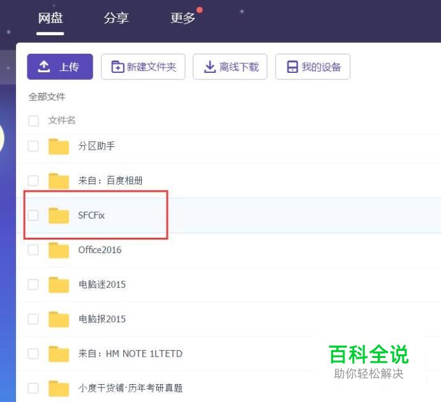Open the 电脑报2015 folder name
The image size is (441, 402).
pos(102,319)
